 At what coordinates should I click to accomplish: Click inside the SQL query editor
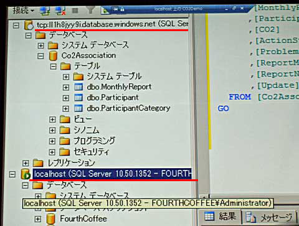(254, 145)
